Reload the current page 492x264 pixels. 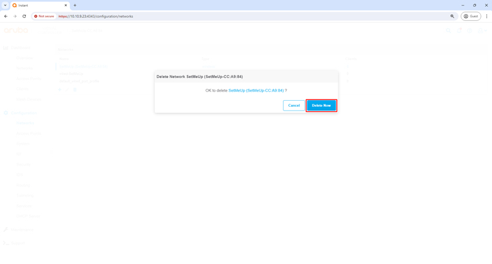[x=24, y=17]
